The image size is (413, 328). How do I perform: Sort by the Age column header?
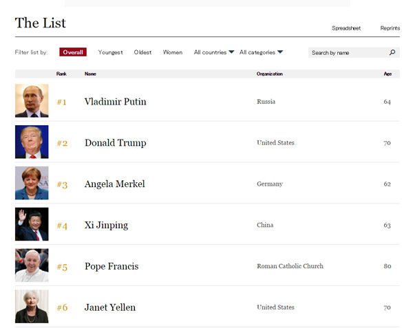[388, 74]
